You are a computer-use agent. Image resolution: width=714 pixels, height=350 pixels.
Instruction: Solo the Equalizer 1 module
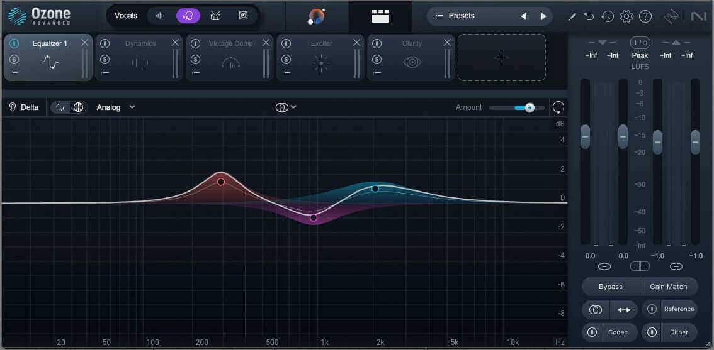pyautogui.click(x=14, y=59)
